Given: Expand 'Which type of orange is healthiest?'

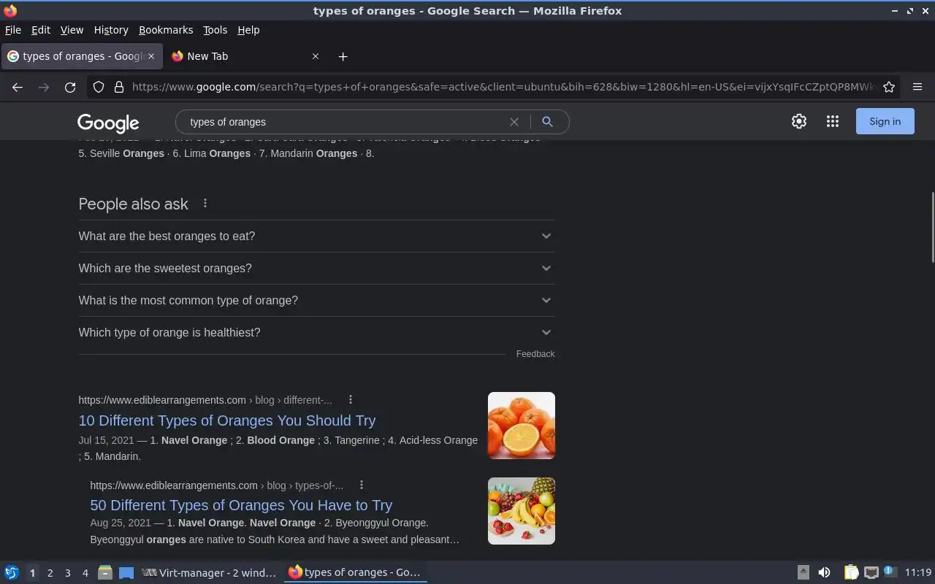Looking at the screenshot, I should [316, 333].
